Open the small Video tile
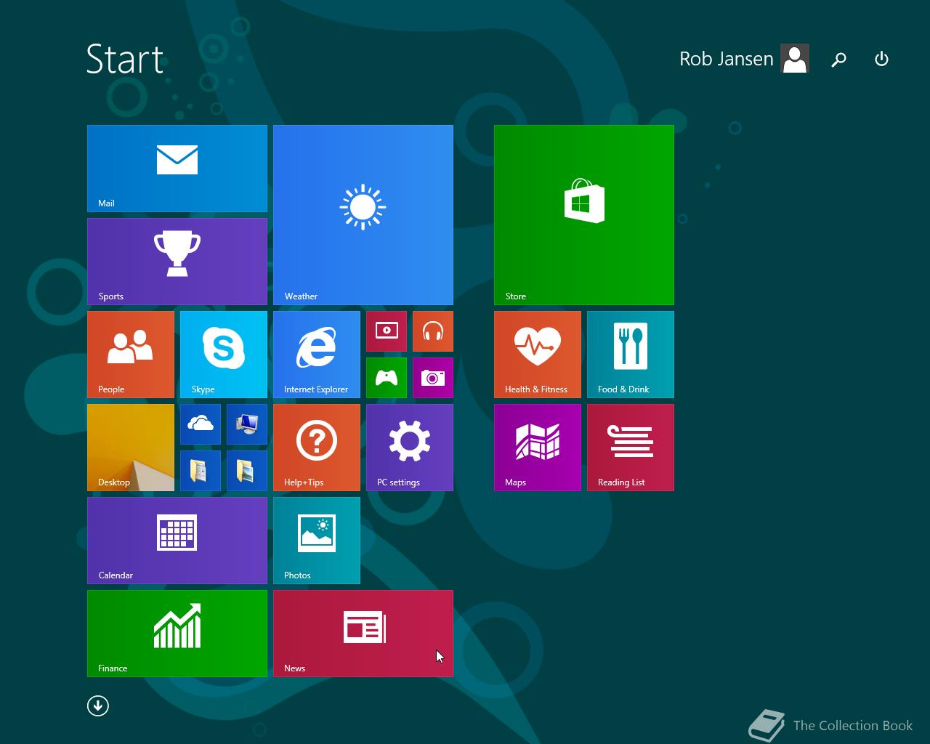930x744 pixels. pos(387,331)
